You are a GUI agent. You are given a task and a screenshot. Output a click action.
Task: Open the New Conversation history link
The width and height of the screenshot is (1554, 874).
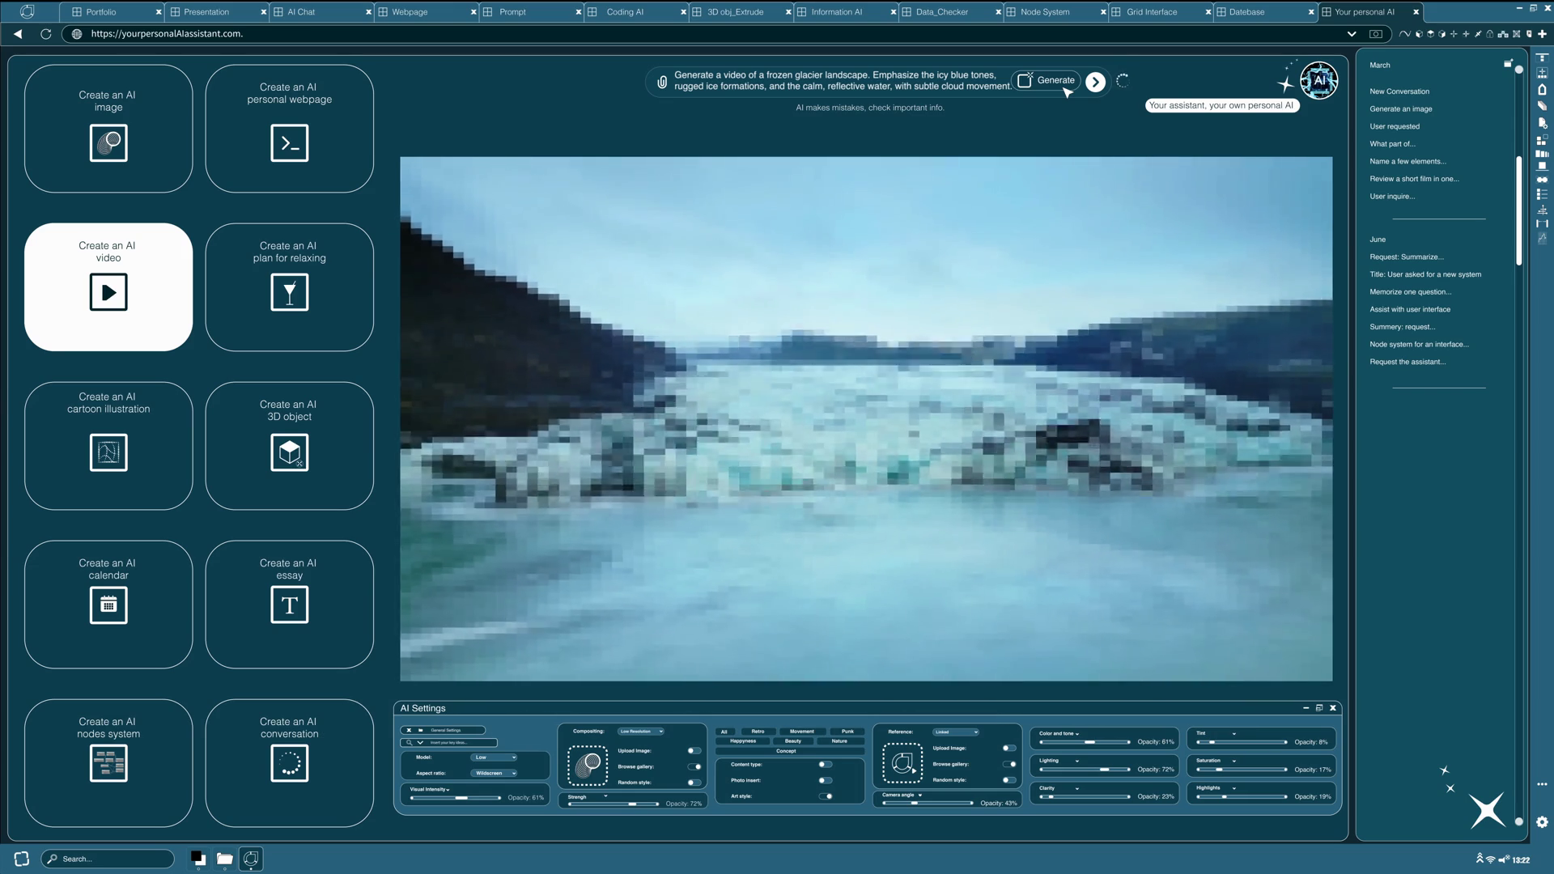point(1399,91)
